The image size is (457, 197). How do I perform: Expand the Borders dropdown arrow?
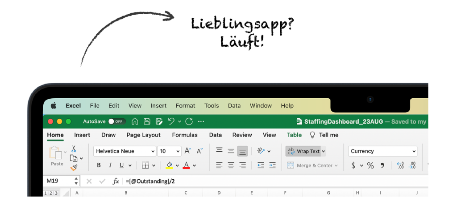tap(154, 165)
